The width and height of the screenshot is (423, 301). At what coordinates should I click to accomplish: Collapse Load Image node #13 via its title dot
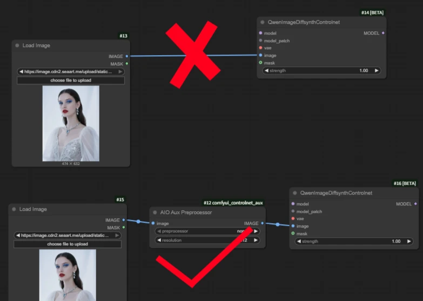tap(17, 46)
